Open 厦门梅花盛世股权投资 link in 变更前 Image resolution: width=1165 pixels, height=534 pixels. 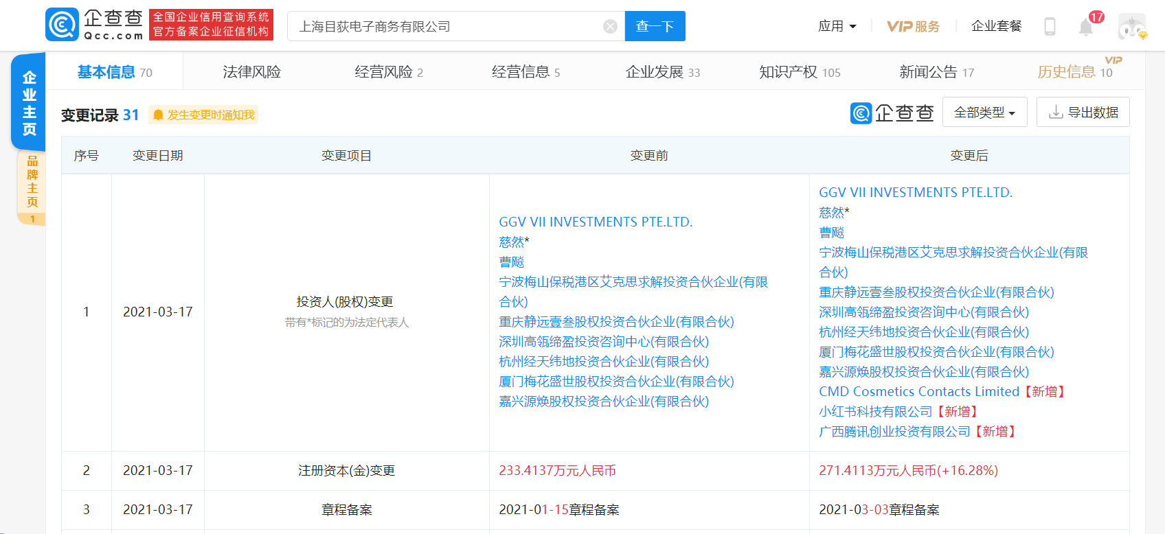pos(616,381)
